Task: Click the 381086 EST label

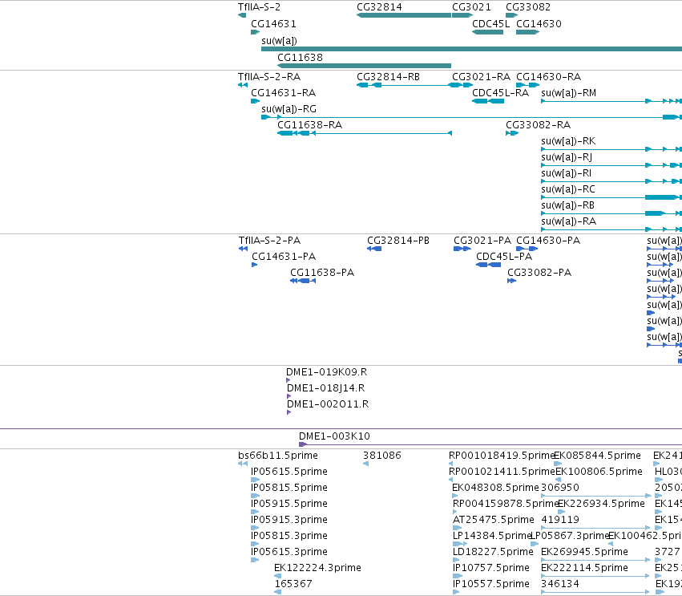Action: 382,456
